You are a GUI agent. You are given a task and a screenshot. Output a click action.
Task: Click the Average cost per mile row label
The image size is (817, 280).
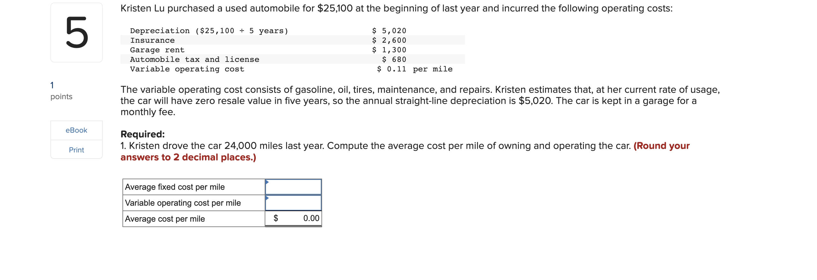(x=165, y=218)
